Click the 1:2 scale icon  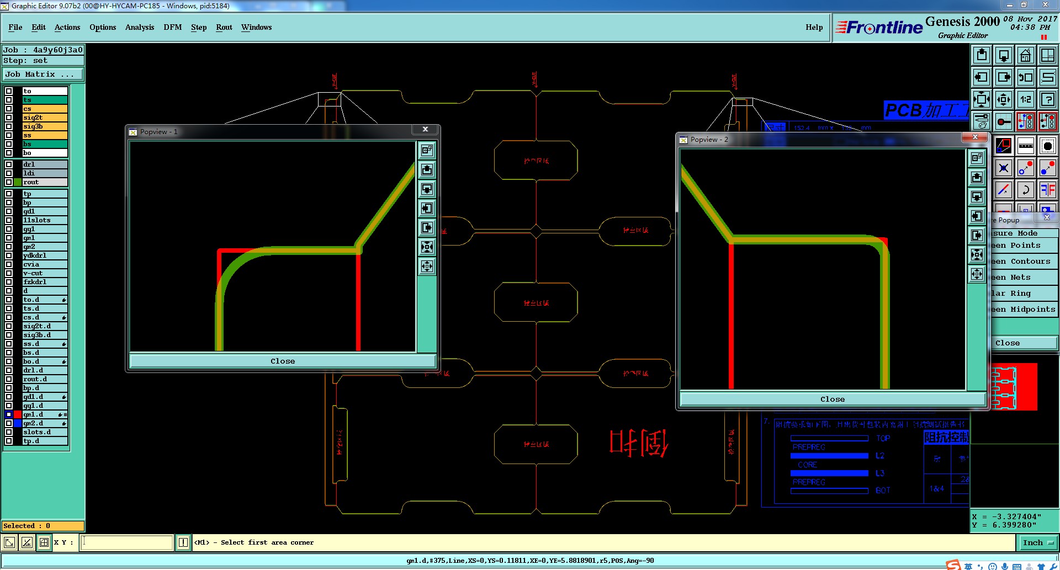click(1026, 99)
